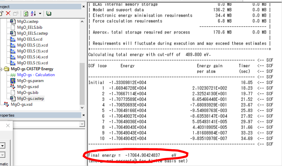Click 'Approx. total storage required per process' line
Image resolution: width=282 pixels, height=166 pixels.
(141, 32)
